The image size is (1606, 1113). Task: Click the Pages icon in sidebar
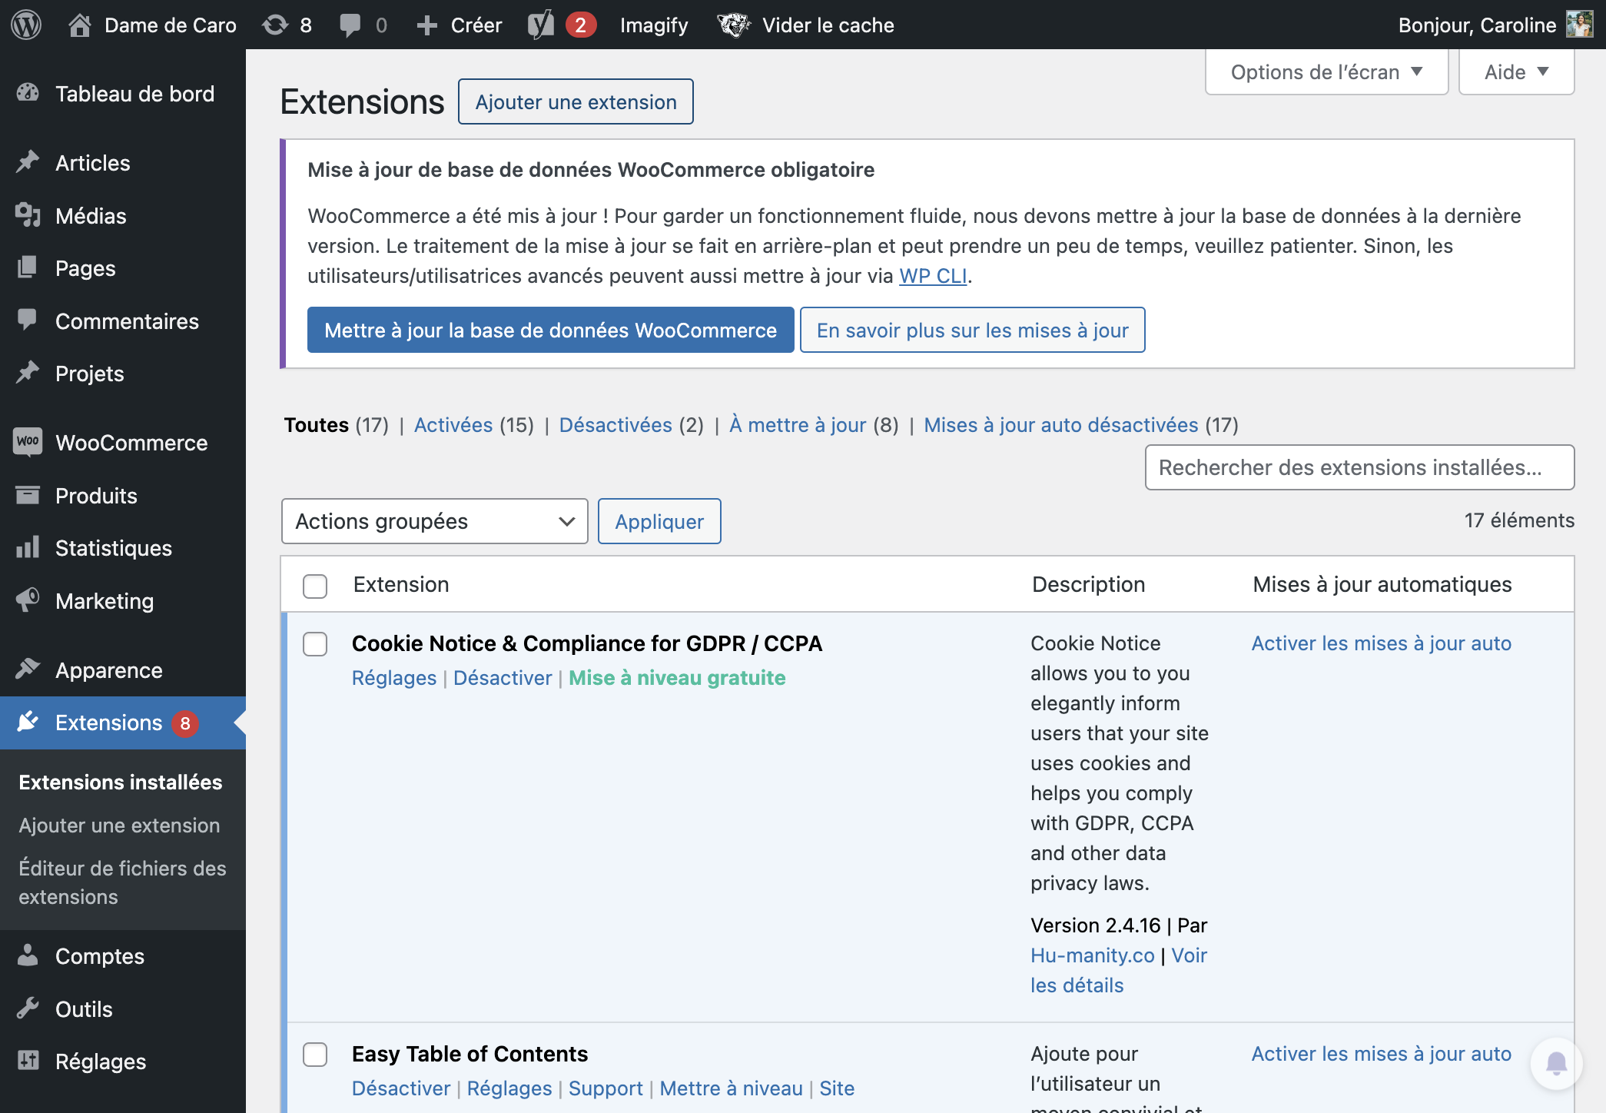pos(28,267)
